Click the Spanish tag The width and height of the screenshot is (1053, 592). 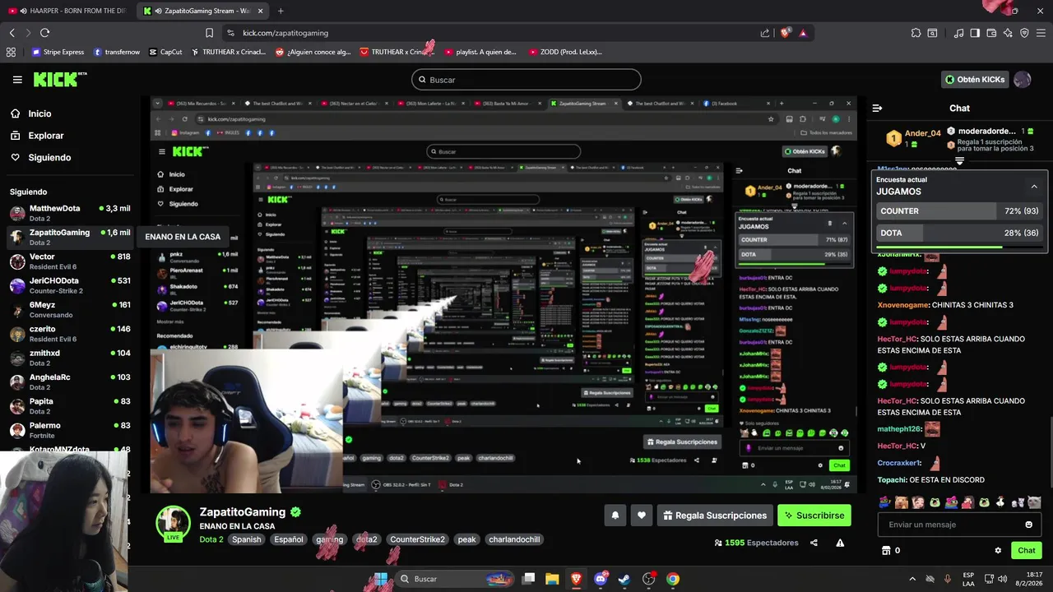point(246,539)
